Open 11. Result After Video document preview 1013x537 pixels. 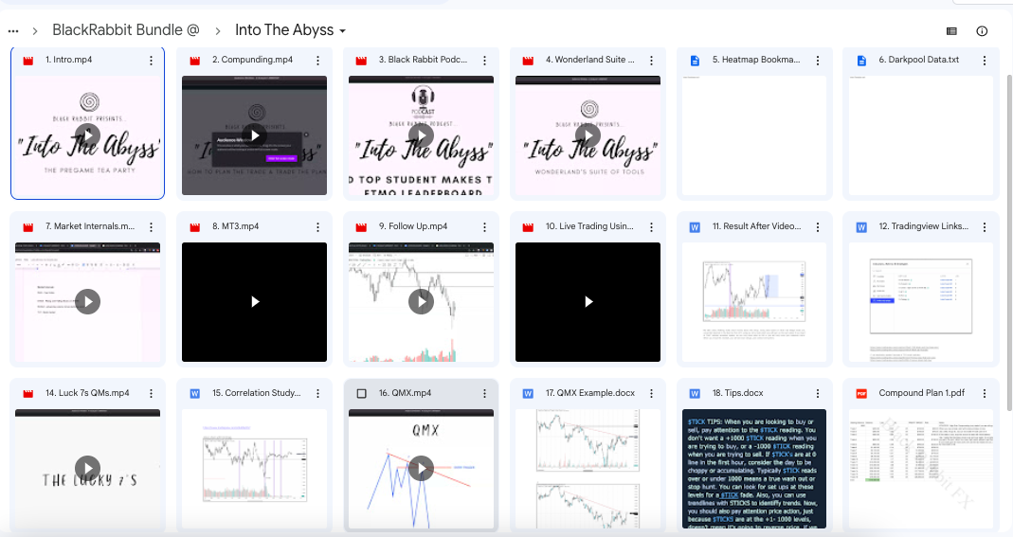(754, 302)
